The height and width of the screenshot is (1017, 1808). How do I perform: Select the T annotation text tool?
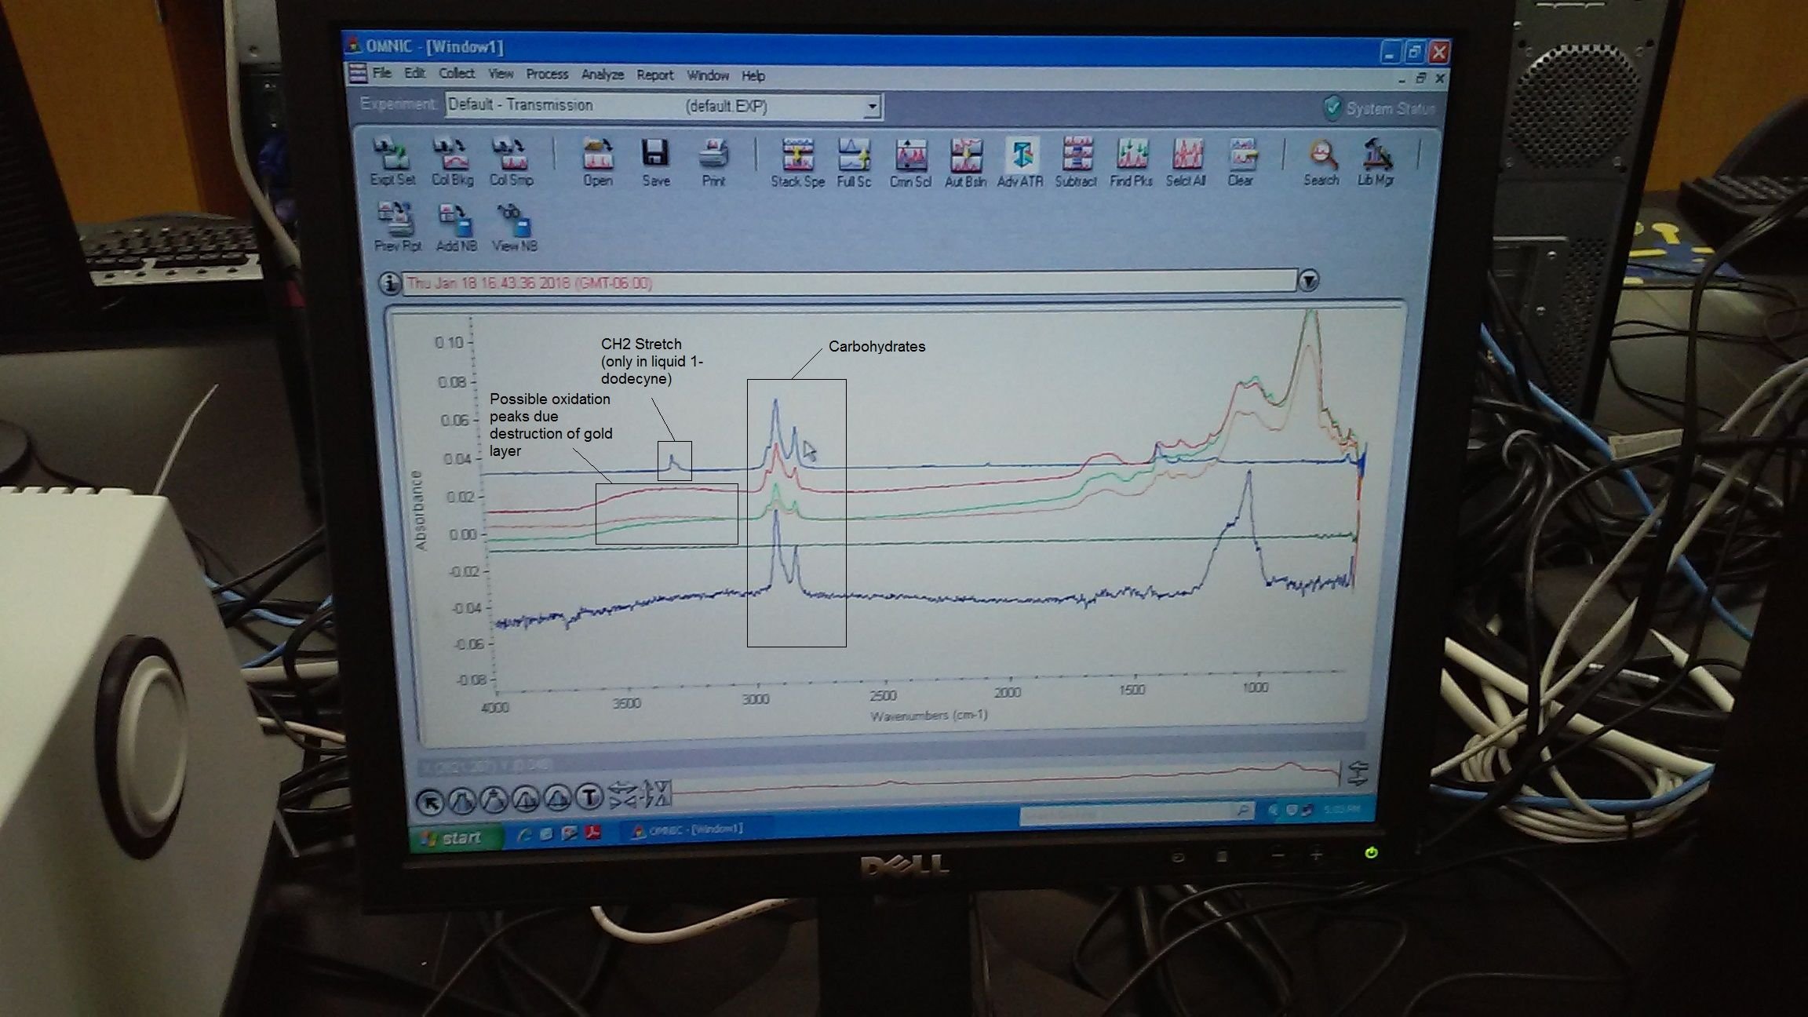coord(589,798)
